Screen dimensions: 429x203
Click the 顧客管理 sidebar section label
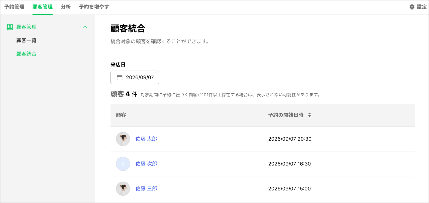tap(26, 27)
